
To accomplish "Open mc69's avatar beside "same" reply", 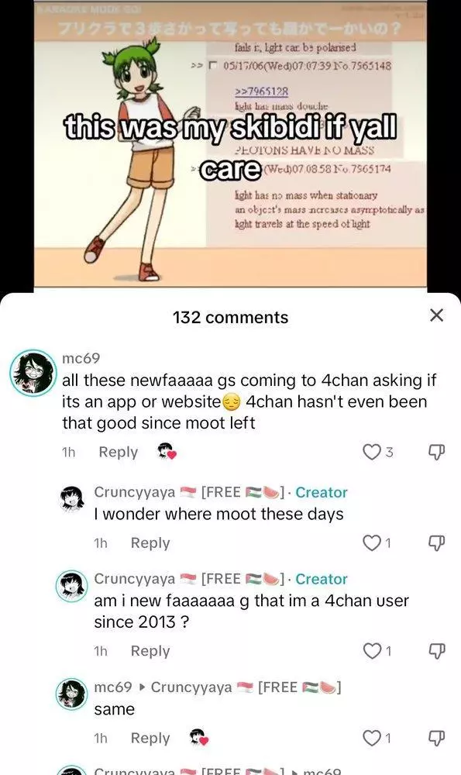I will tap(71, 694).
